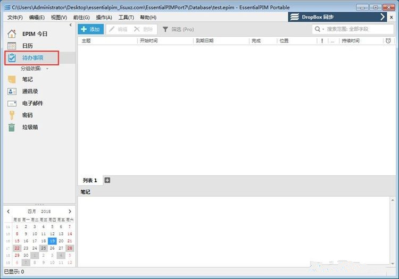399x279 pixels.
Task: Select date 28 in mini calendar
Action: [70, 248]
